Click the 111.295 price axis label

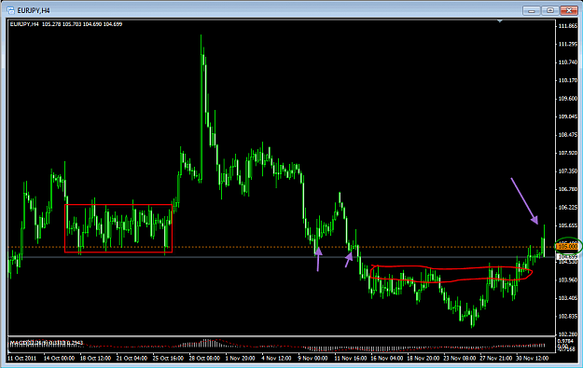click(x=568, y=44)
